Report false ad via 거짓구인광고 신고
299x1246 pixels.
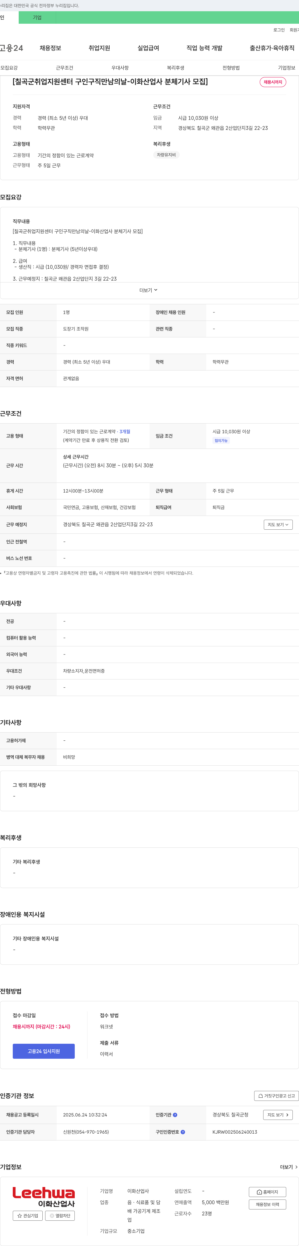click(x=276, y=1096)
